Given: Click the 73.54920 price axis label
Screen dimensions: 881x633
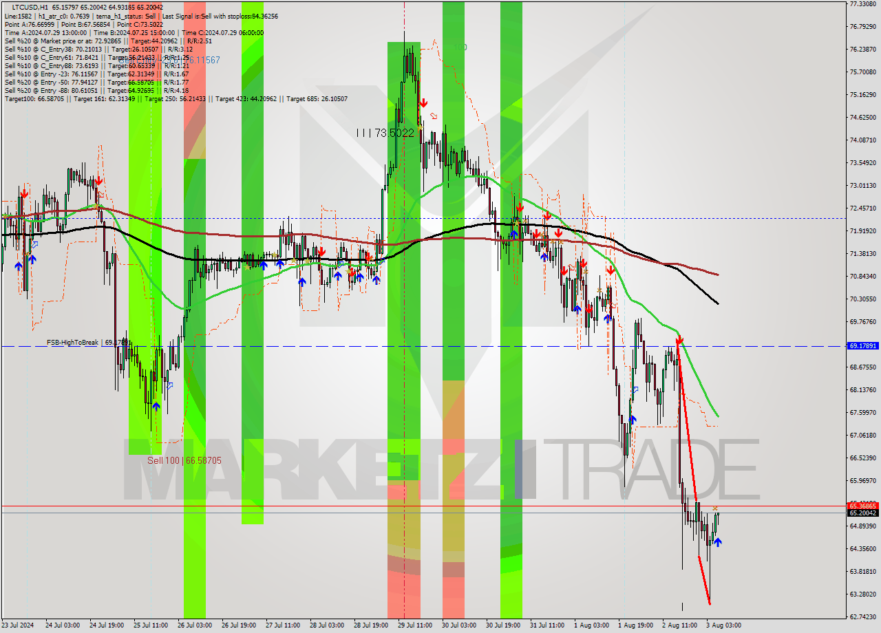Looking at the screenshot, I should (x=862, y=163).
